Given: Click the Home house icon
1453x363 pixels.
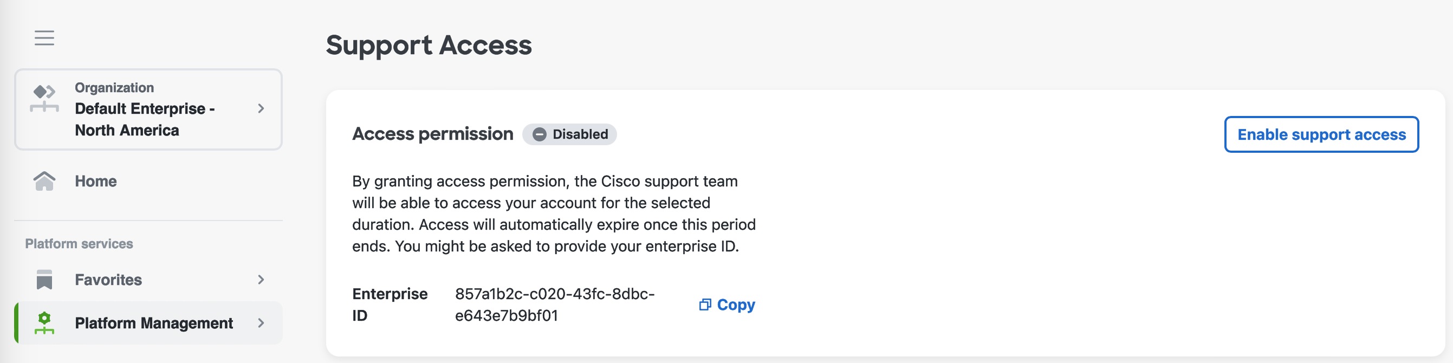Looking at the screenshot, I should (44, 181).
